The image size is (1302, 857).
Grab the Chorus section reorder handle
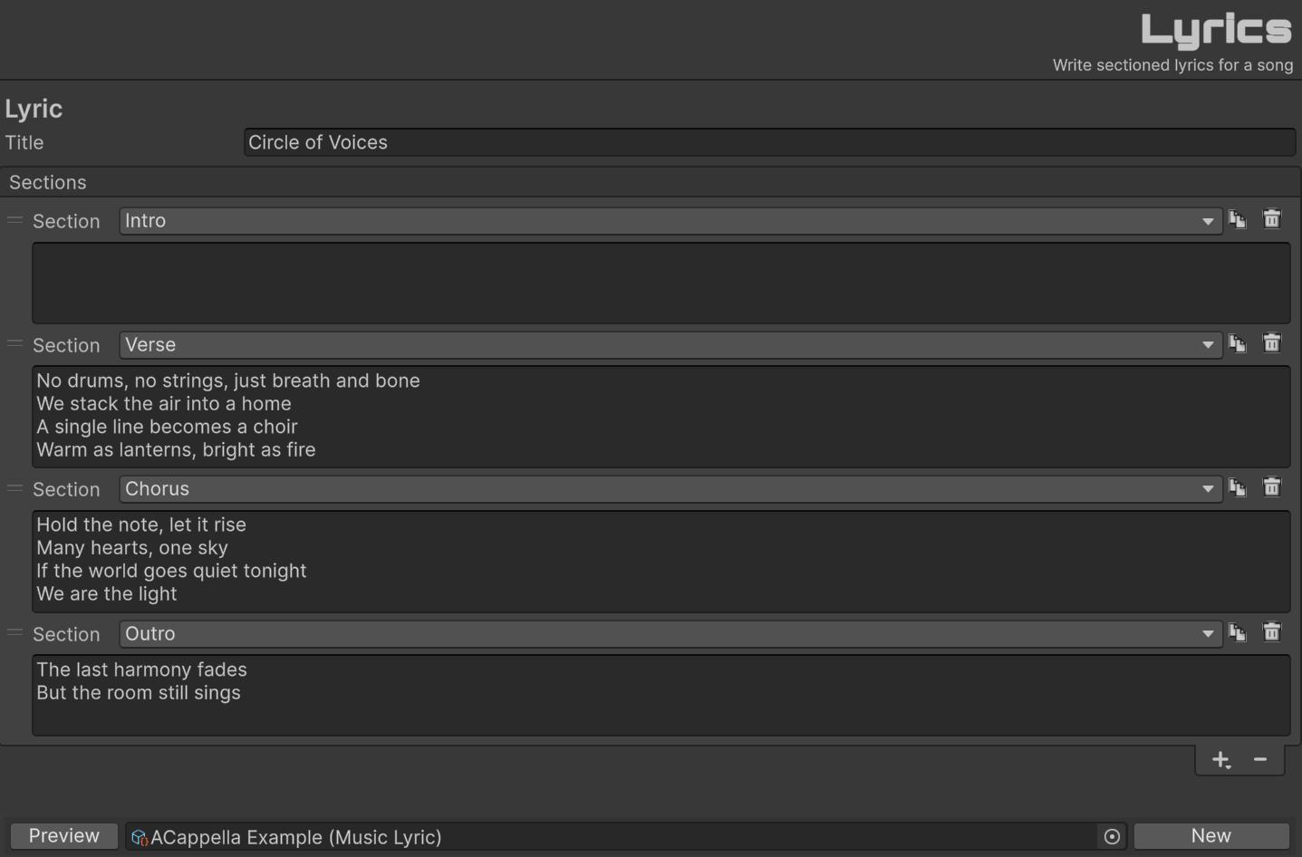pos(14,488)
